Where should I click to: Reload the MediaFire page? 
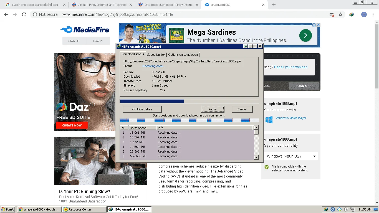point(24,14)
